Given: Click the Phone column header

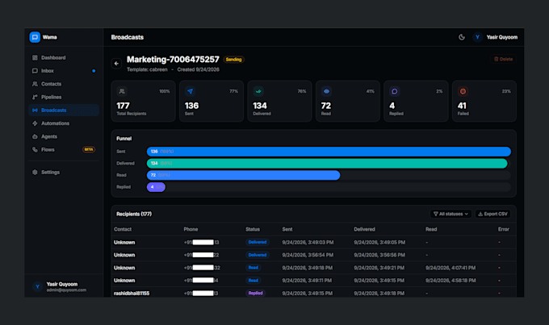Looking at the screenshot, I should [x=191, y=229].
